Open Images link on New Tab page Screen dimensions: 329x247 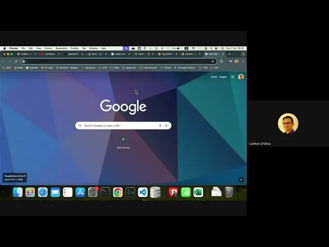[223, 77]
